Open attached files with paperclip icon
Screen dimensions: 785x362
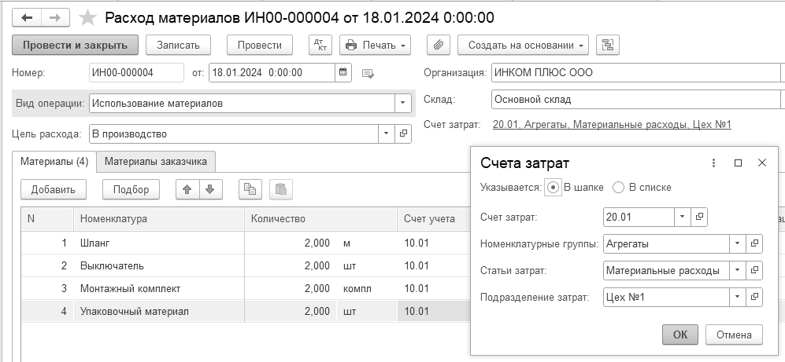click(x=439, y=45)
